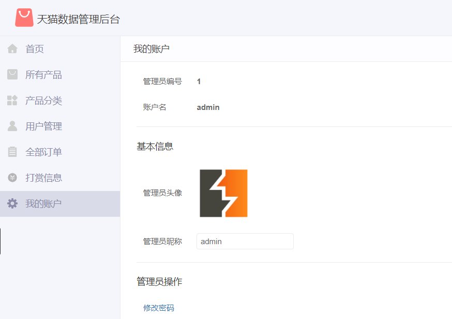The height and width of the screenshot is (319, 452).
Task: Click the admin avatar image
Action: (x=224, y=193)
